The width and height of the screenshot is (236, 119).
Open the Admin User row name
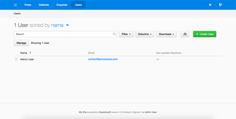[27, 59]
